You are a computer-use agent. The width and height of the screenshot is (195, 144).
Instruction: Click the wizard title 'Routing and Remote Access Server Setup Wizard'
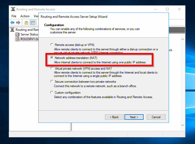point(74,17)
